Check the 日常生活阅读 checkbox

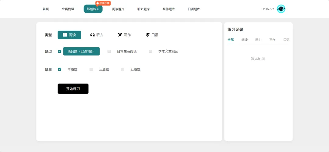(109, 51)
